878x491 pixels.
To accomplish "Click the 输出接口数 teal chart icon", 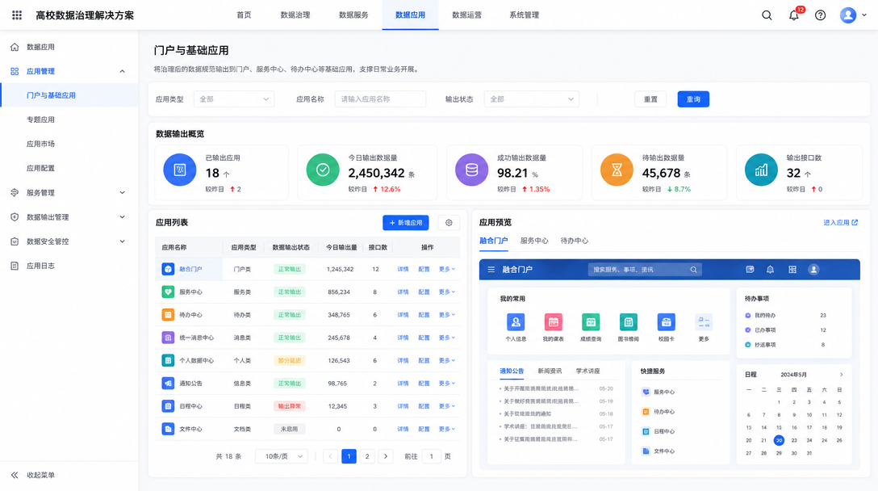I will tap(761, 170).
